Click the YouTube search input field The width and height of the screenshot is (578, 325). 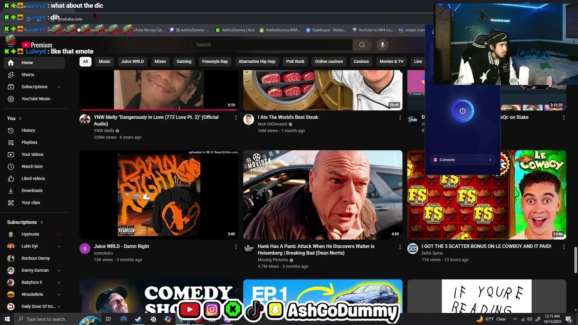point(272,45)
